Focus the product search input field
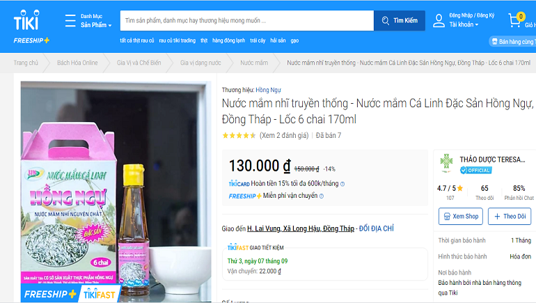The image size is (536, 303). tap(247, 20)
